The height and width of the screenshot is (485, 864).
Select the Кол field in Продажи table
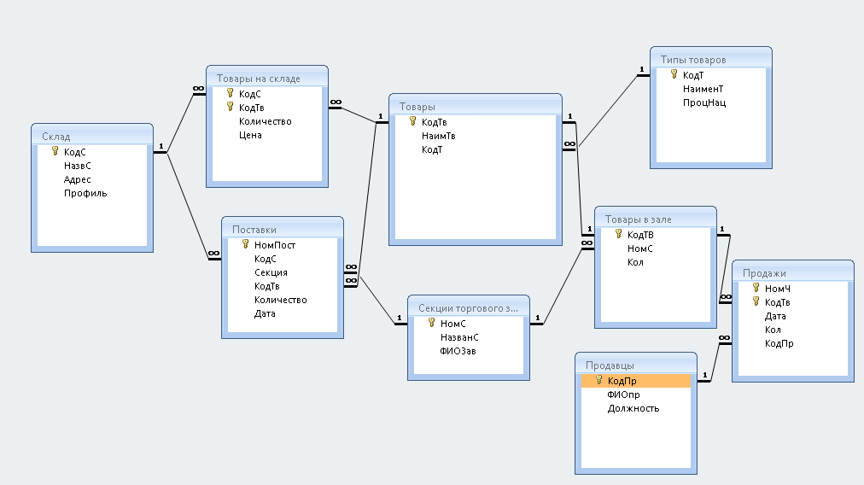point(773,330)
